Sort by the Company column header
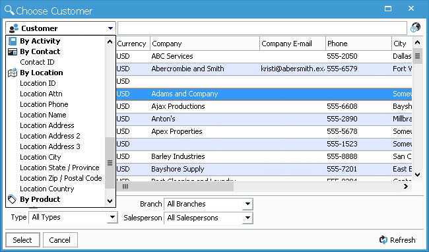This screenshot has height=252, width=429. [205, 44]
